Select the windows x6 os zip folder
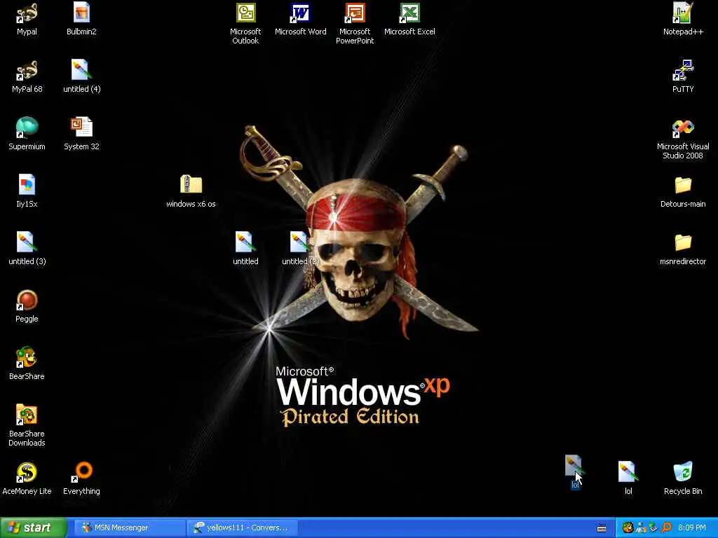 point(191,191)
